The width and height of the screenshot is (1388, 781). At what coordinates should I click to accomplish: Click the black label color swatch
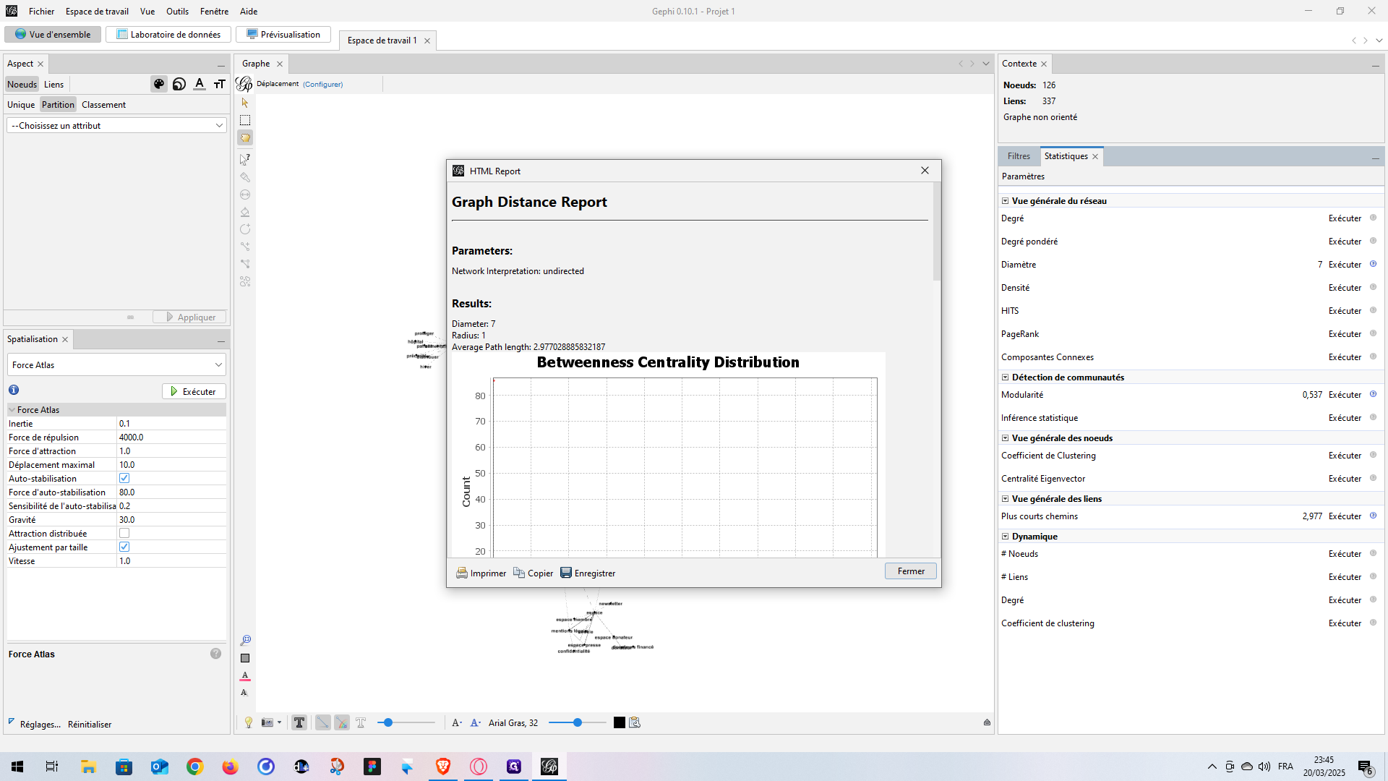[x=620, y=722]
